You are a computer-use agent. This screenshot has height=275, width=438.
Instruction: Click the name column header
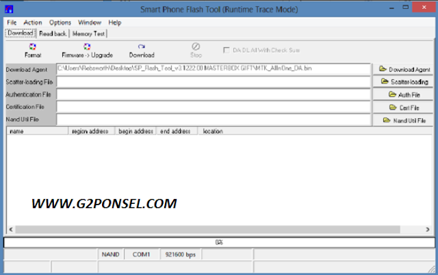click(x=38, y=131)
